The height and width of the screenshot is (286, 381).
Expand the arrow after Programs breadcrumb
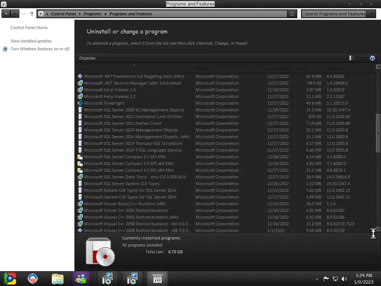click(x=105, y=14)
